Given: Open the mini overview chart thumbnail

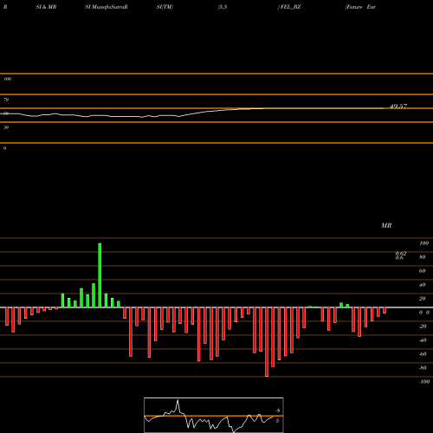Looking at the screenshot, I should (214, 415).
